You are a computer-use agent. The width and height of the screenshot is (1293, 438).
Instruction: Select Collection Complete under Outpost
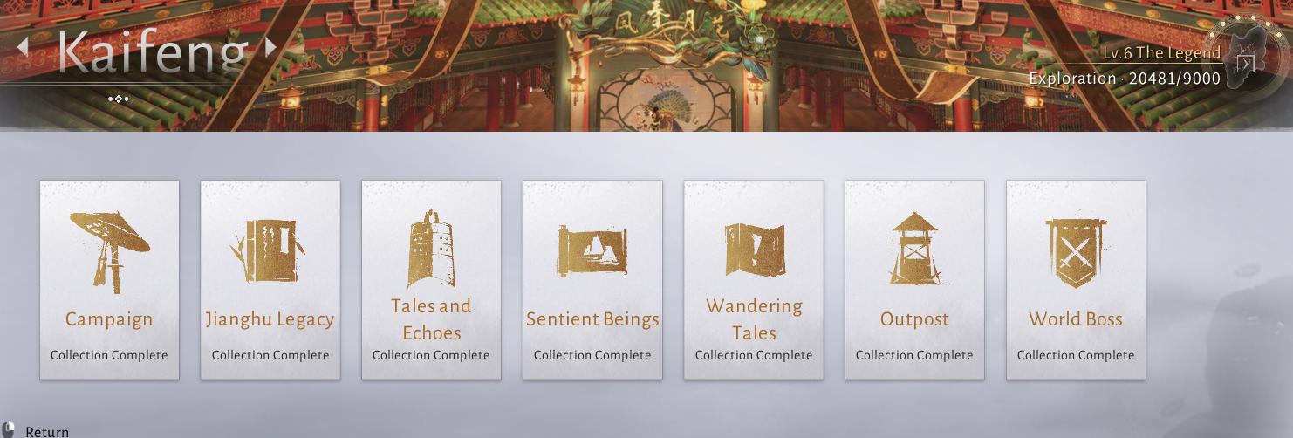click(914, 355)
